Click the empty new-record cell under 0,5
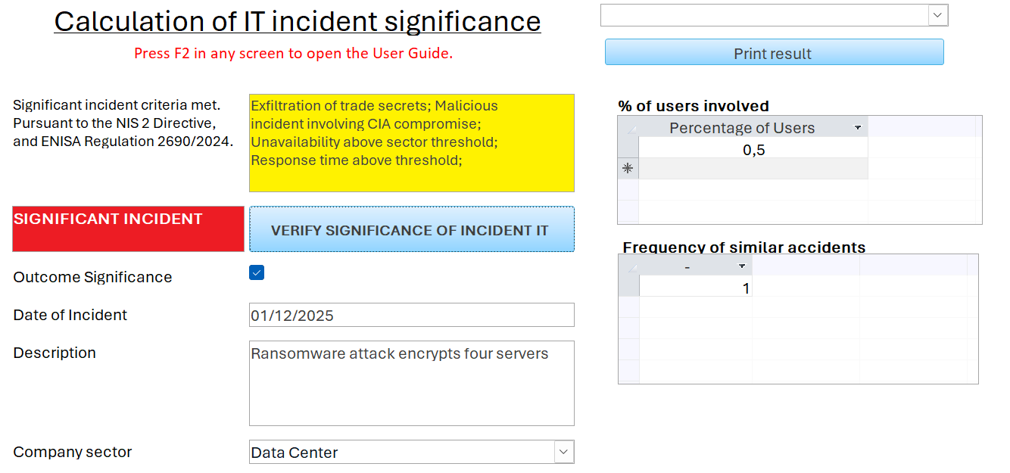 [753, 169]
